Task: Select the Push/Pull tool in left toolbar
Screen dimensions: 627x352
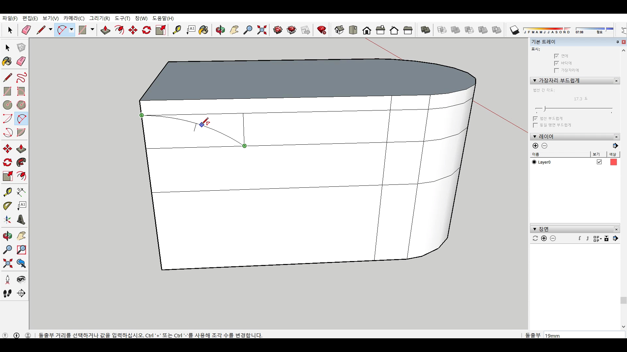Action: coord(21,149)
